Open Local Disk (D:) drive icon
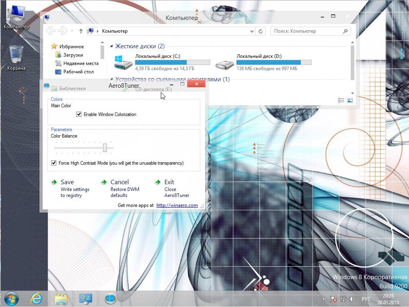Screen dimensions: 409x307 (x=225, y=63)
